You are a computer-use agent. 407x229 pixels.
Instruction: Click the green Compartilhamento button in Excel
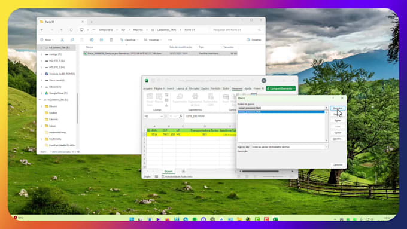(281, 88)
